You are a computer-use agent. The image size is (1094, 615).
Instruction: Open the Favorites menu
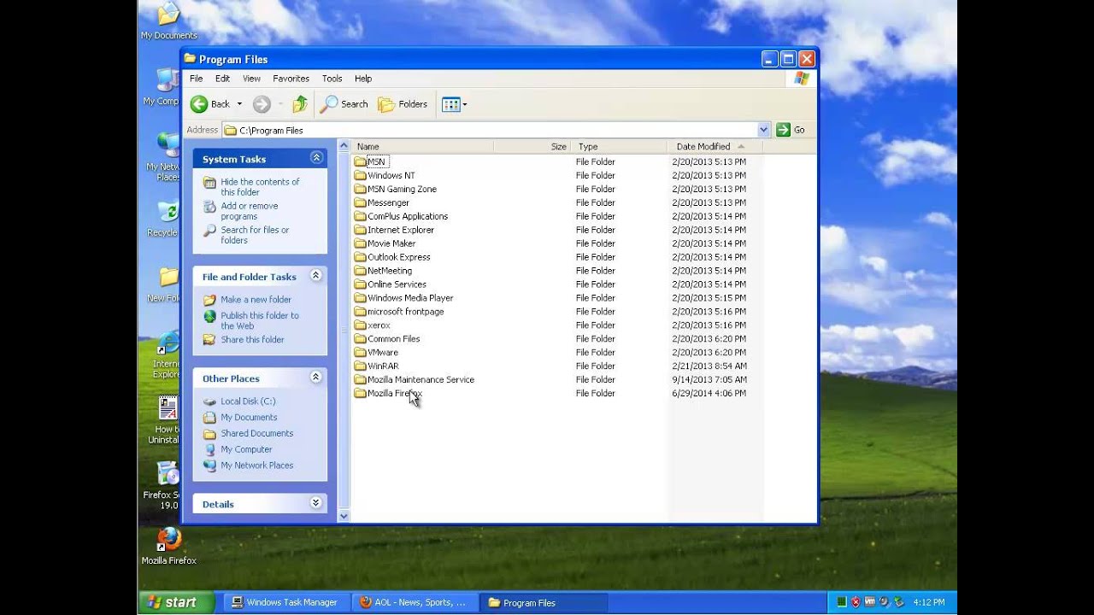[x=291, y=79]
